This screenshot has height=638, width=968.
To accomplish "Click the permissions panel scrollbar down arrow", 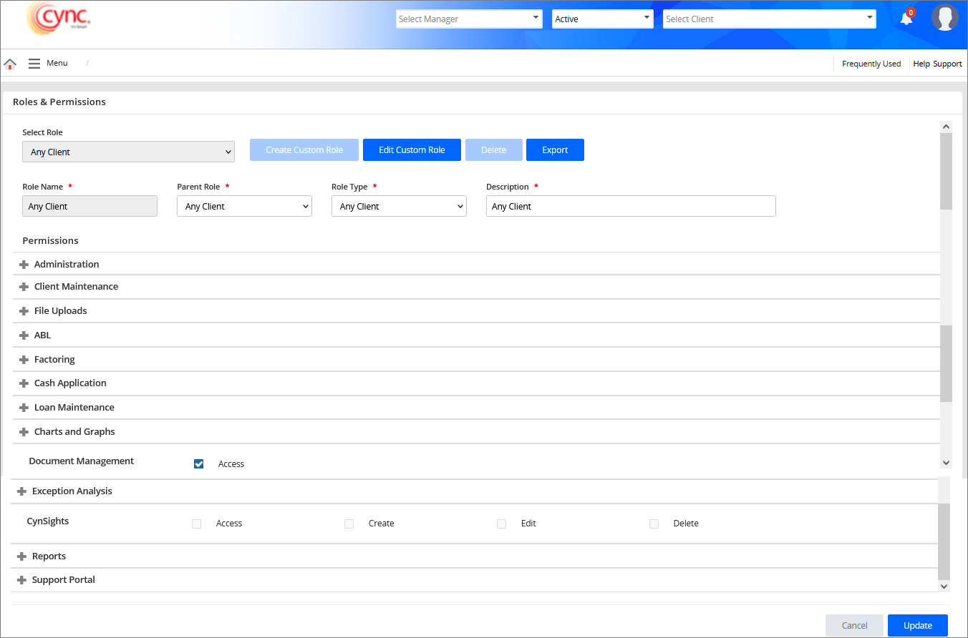I will point(946,463).
